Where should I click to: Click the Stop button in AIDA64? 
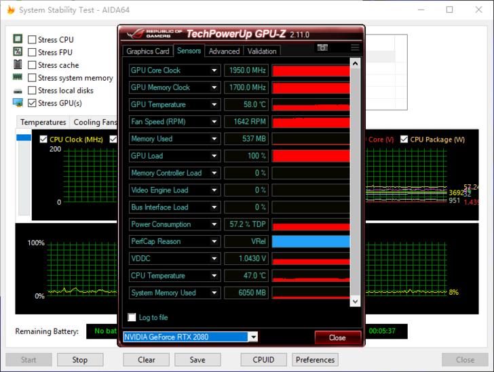tap(80, 360)
